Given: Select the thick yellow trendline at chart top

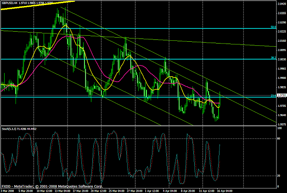Looking at the screenshot, I should click(38, 5).
